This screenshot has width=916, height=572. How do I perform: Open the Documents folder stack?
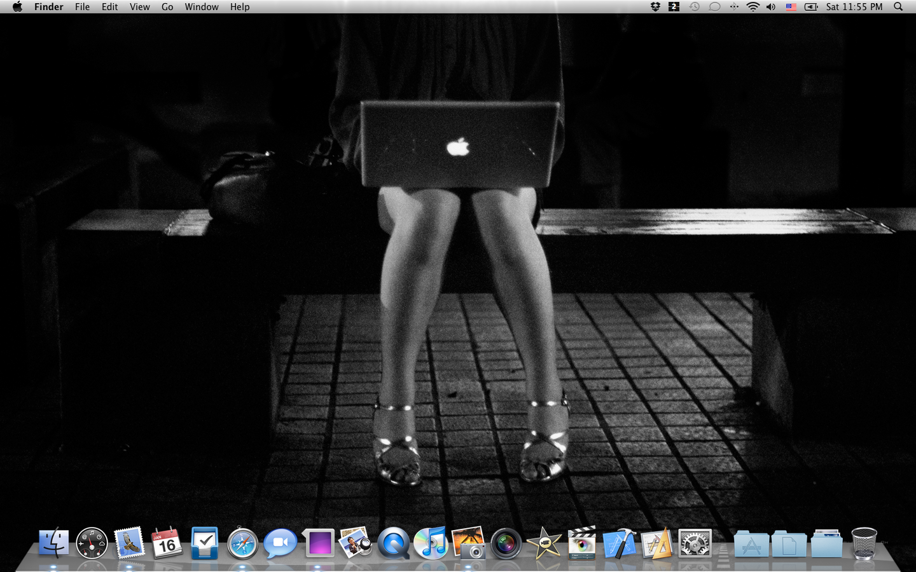789,544
